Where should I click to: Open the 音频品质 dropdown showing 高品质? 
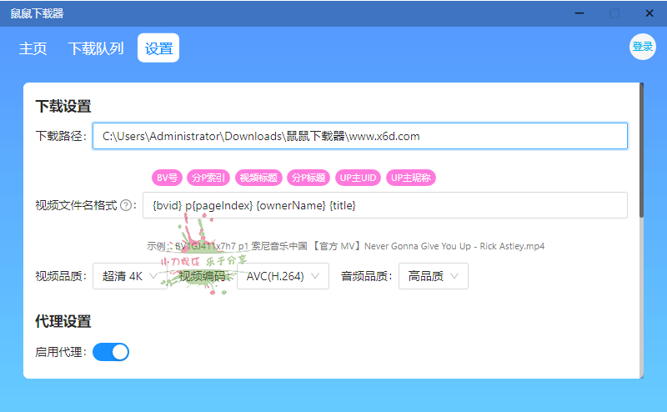[434, 276]
